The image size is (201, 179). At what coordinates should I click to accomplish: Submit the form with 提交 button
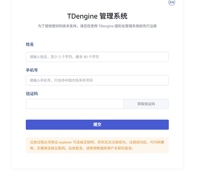[x=97, y=125]
